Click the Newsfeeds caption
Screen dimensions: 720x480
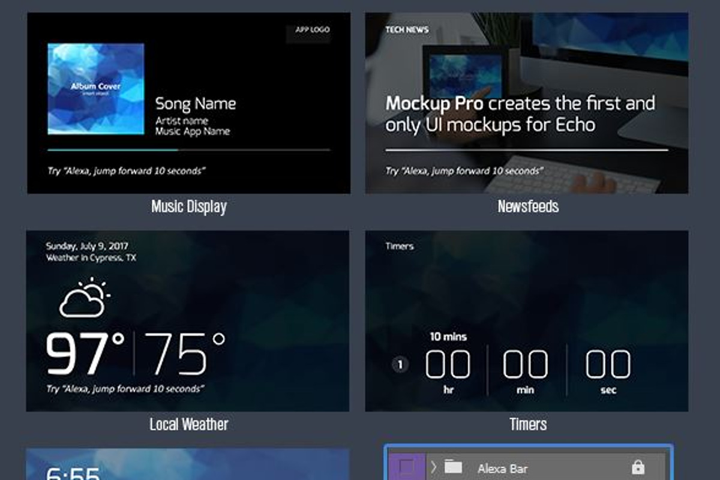[x=528, y=207]
